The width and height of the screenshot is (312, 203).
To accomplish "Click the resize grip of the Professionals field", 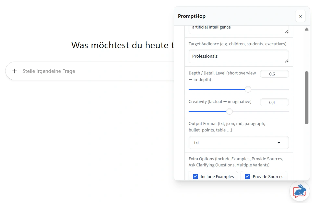I will [x=286, y=61].
